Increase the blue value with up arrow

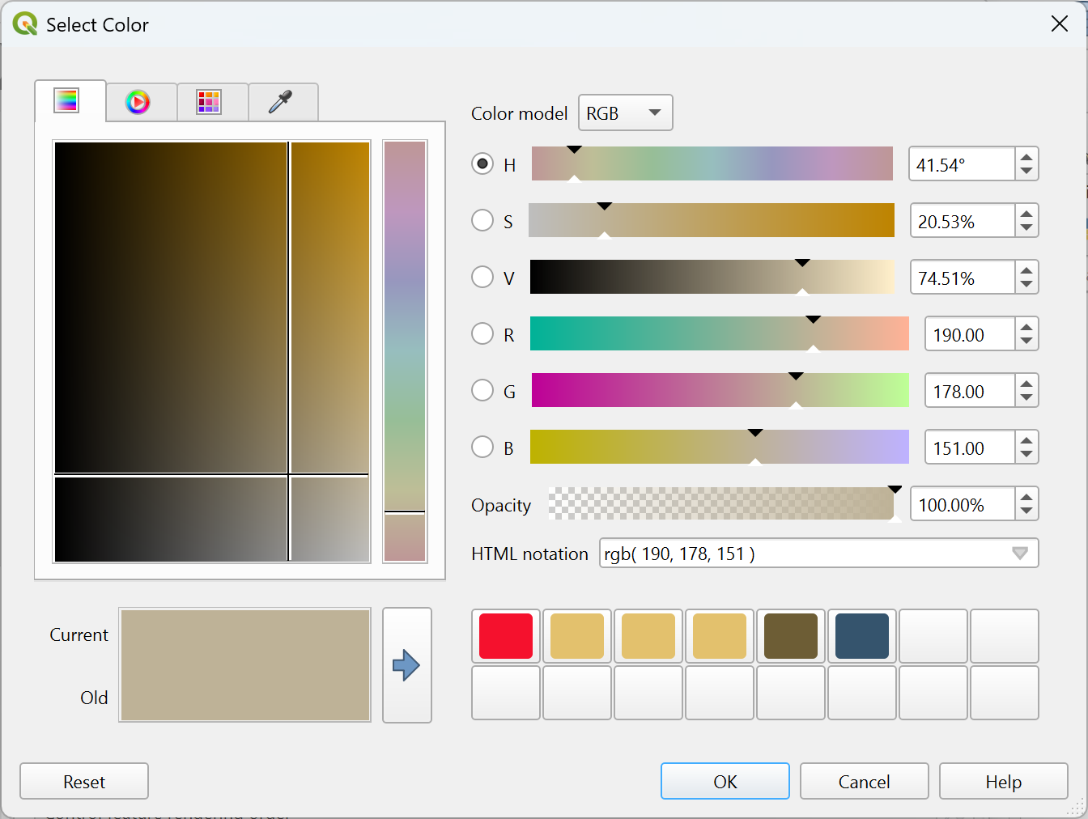(1026, 440)
